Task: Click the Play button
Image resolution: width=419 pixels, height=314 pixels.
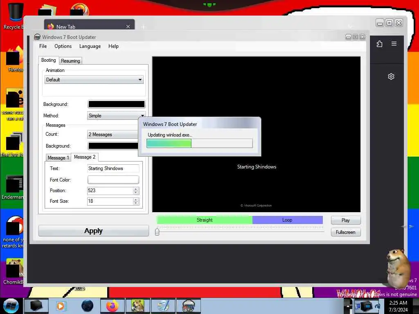Action: [345, 220]
